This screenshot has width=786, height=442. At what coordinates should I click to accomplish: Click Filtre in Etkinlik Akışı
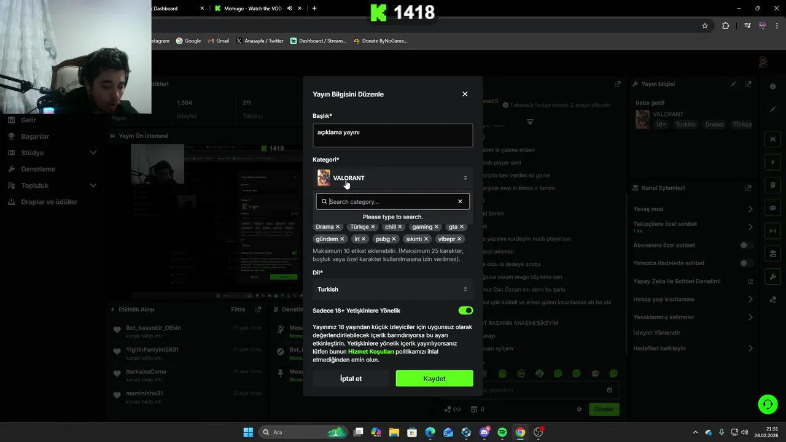[238, 309]
